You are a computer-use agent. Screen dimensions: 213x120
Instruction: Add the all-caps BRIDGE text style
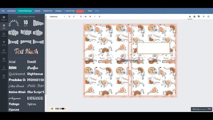(x=26, y=42)
